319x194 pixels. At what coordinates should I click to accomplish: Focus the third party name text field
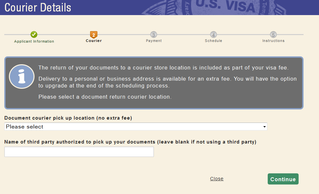[x=79, y=152]
